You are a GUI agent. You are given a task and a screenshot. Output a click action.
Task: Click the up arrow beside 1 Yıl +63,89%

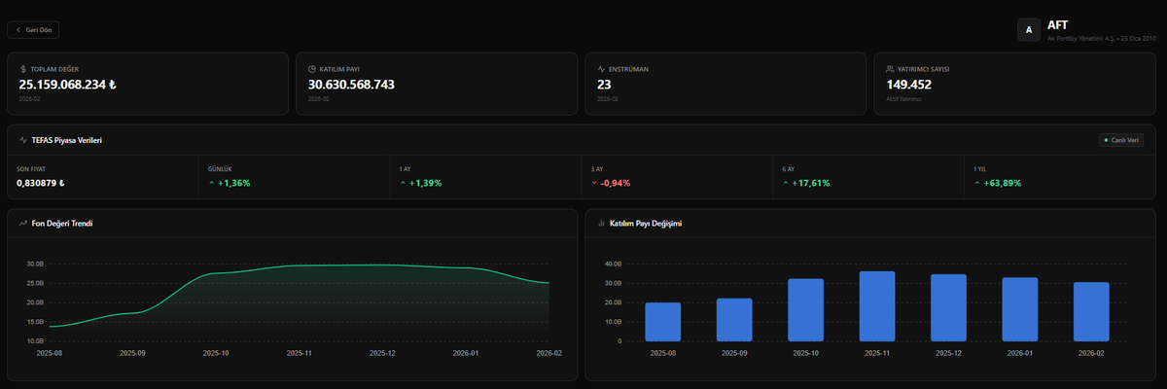976,183
